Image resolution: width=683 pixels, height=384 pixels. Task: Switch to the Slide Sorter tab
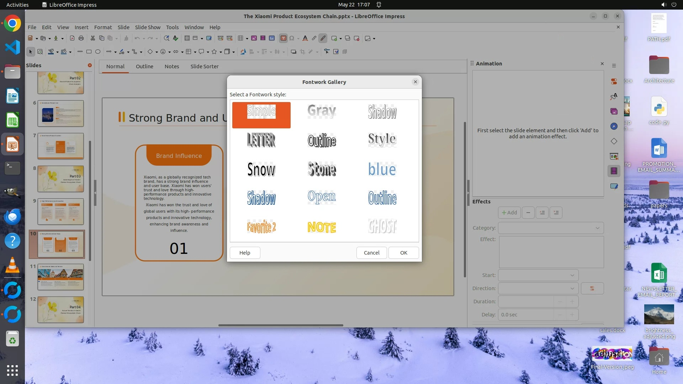(204, 66)
